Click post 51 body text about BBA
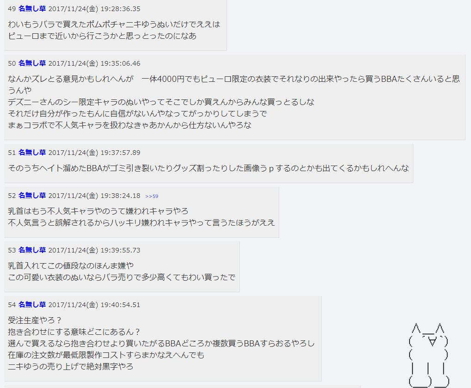 coord(208,168)
